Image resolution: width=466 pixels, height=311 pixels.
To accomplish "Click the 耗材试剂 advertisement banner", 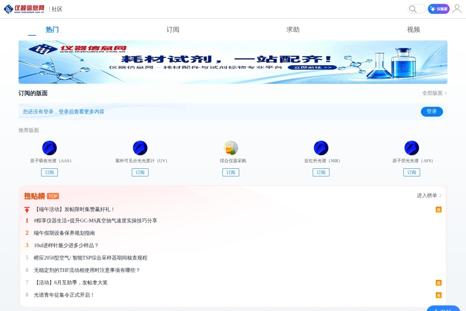I will point(233,62).
